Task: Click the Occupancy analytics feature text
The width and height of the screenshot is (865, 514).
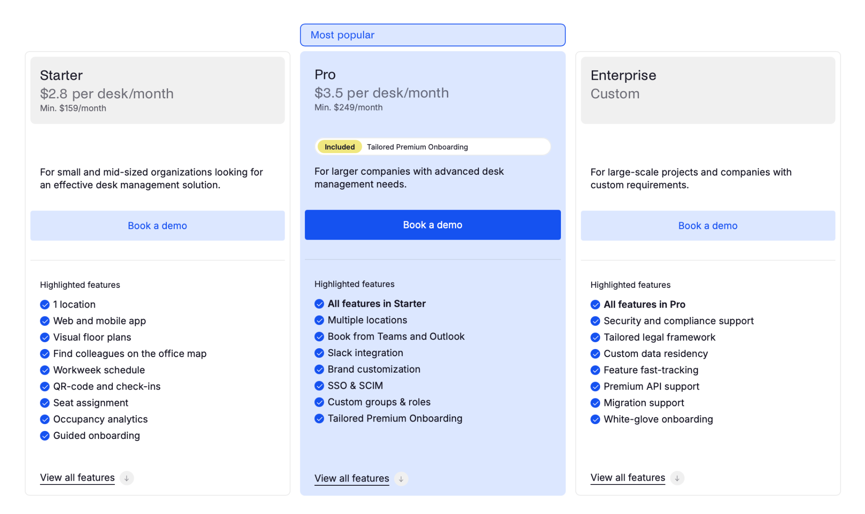Action: pyautogui.click(x=101, y=419)
